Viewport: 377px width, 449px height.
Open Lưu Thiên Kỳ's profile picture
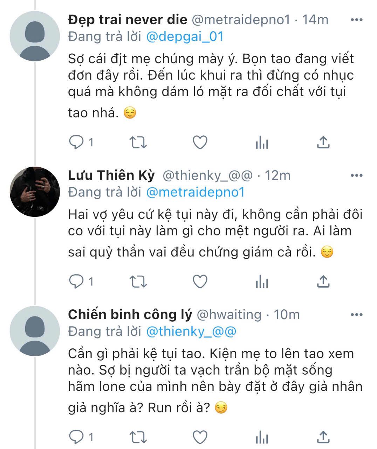point(35,192)
